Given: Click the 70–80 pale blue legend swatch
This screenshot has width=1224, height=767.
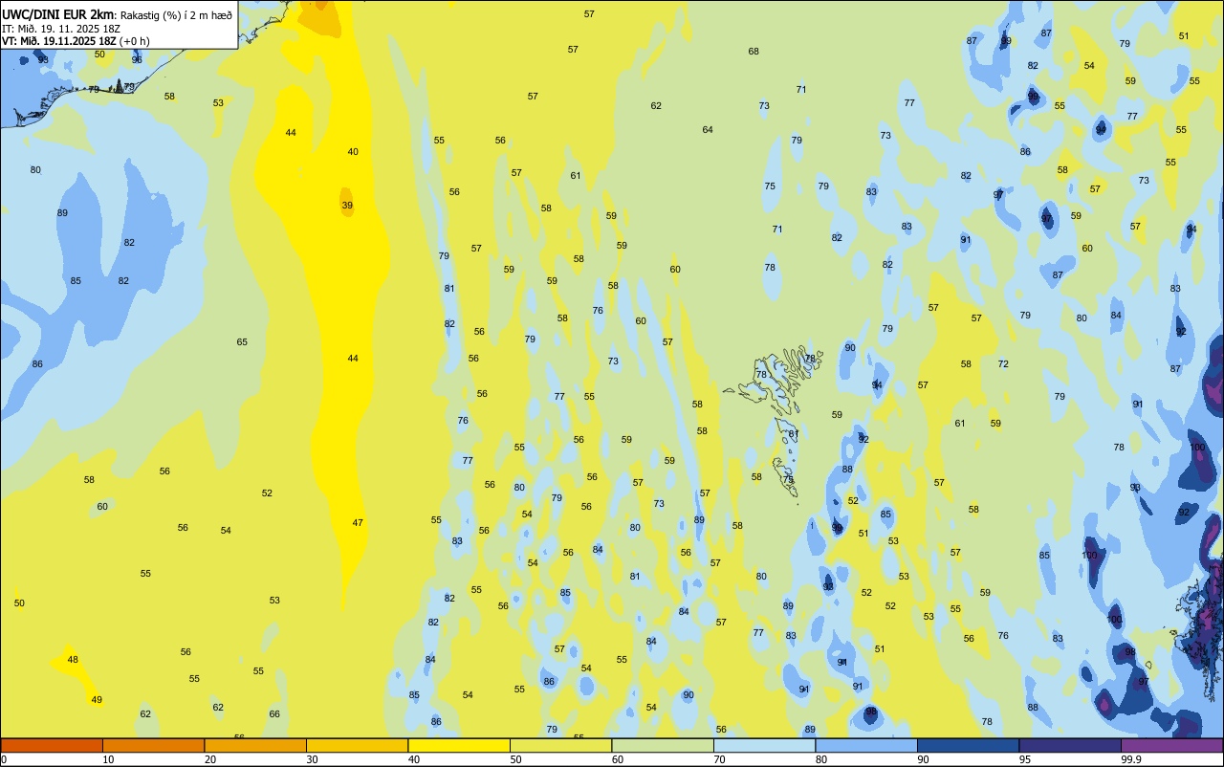Looking at the screenshot, I should tap(764, 745).
